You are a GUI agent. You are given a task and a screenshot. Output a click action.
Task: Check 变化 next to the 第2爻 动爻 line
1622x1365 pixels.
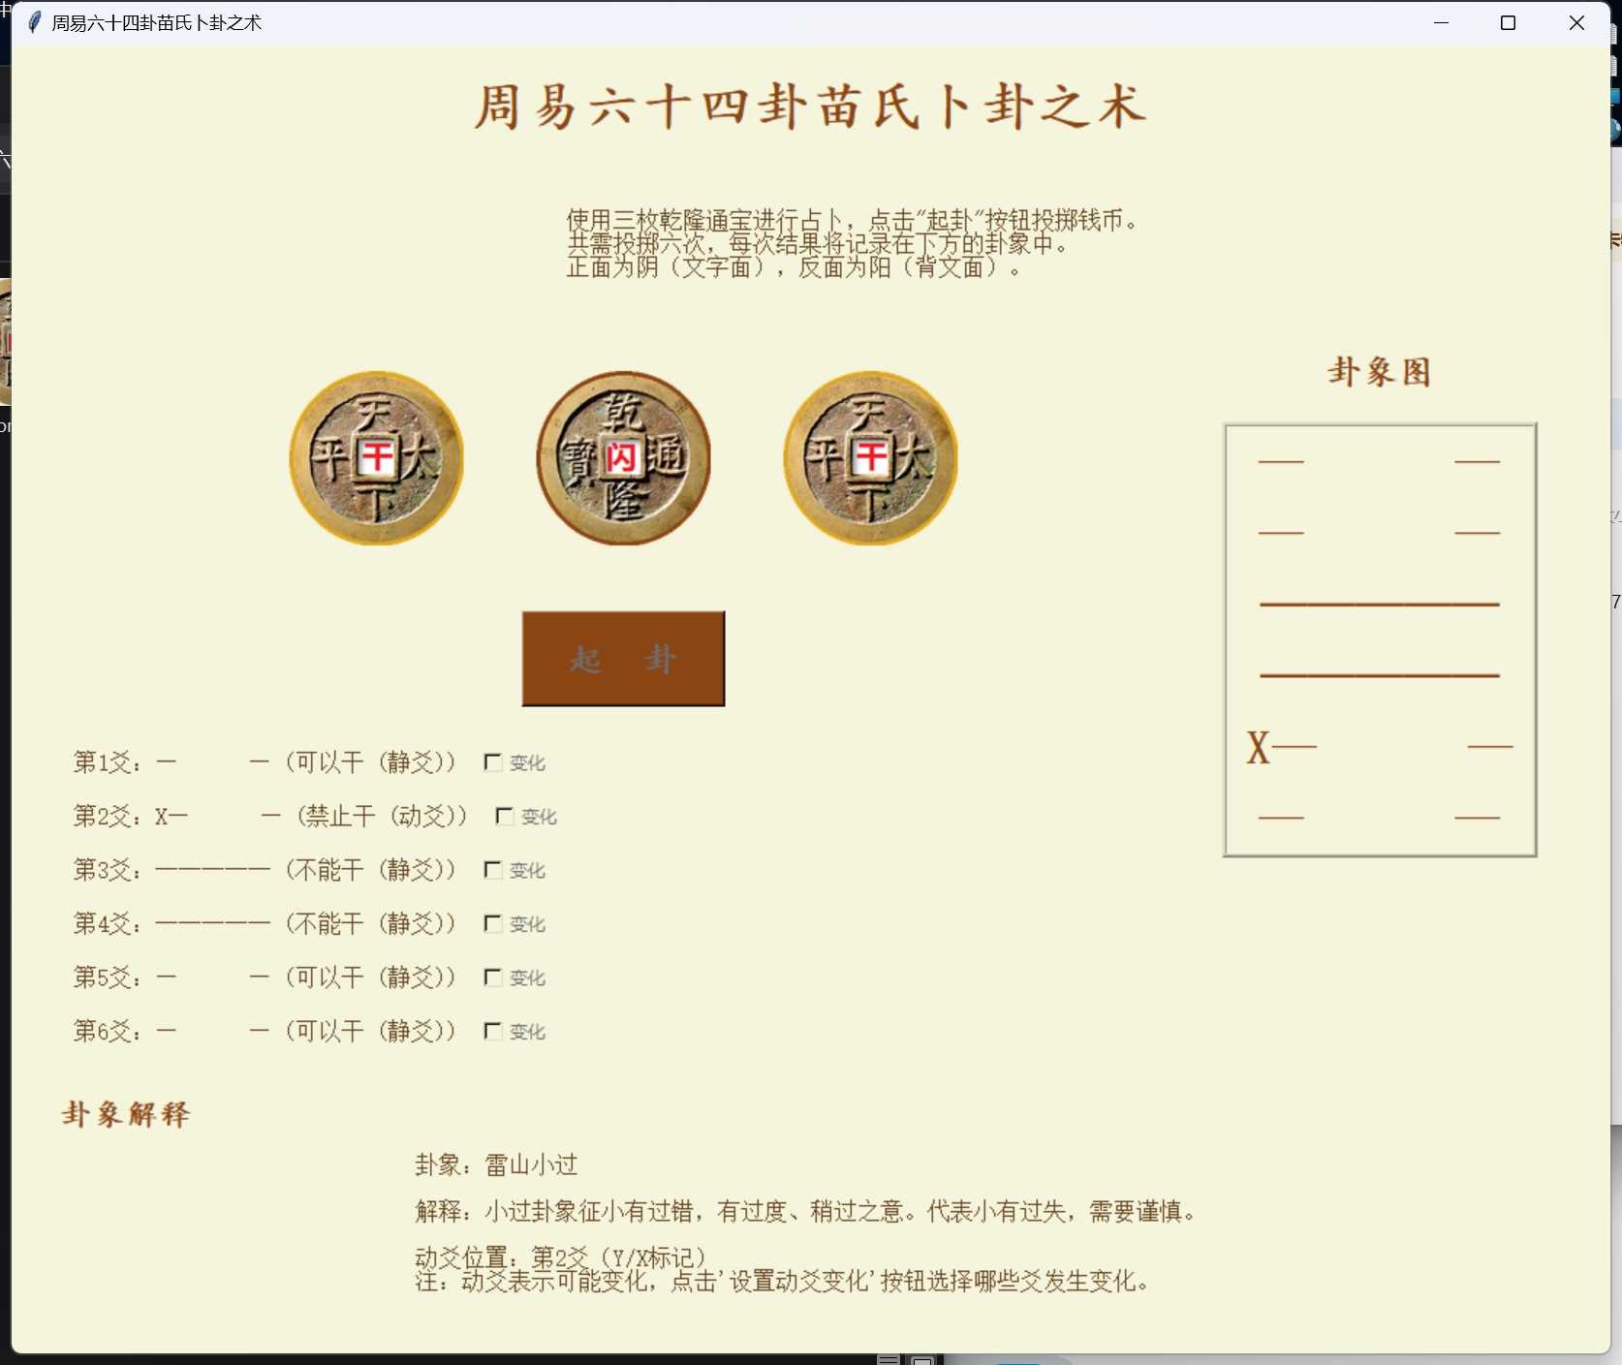[503, 816]
